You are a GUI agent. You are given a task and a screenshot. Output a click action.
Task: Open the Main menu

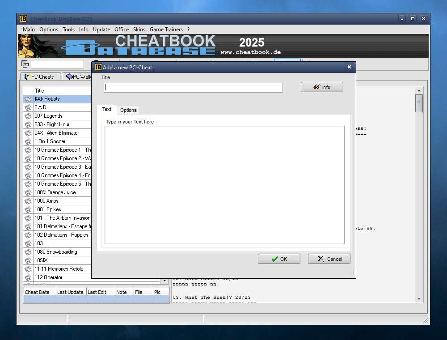pyautogui.click(x=29, y=30)
